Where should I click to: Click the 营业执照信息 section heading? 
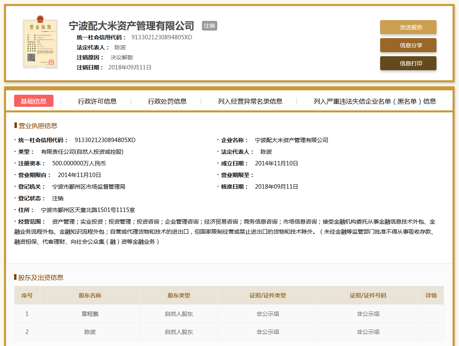click(x=38, y=126)
